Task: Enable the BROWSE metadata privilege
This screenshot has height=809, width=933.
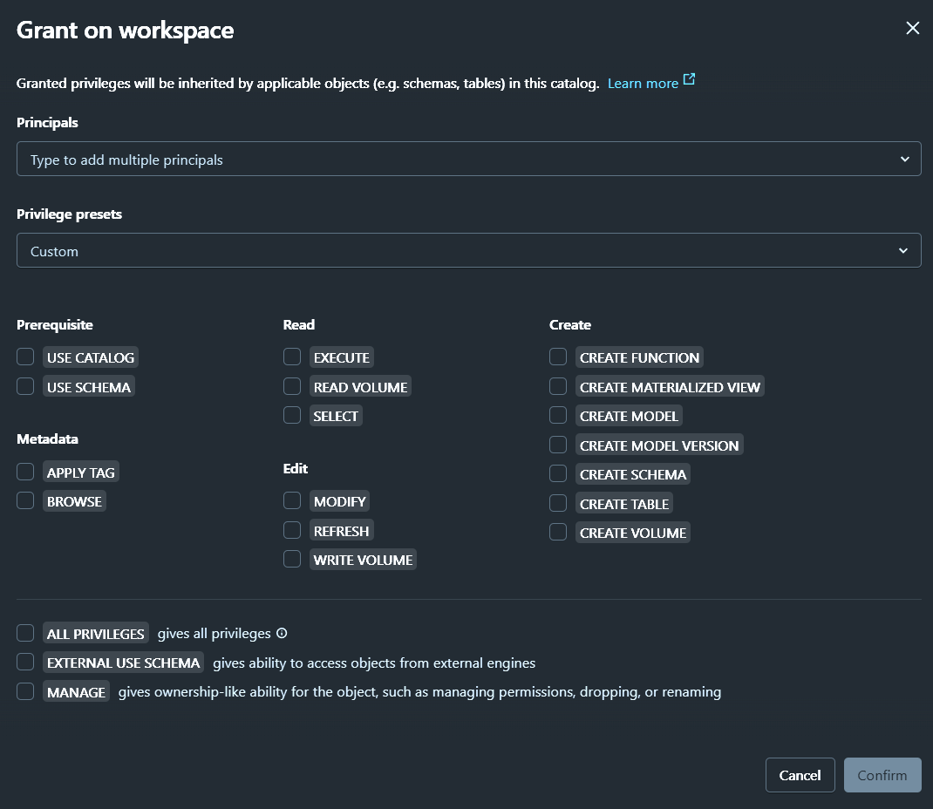Action: click(25, 501)
